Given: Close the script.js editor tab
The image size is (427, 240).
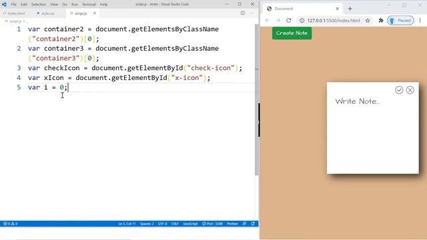Looking at the screenshot, I should click(x=95, y=13).
